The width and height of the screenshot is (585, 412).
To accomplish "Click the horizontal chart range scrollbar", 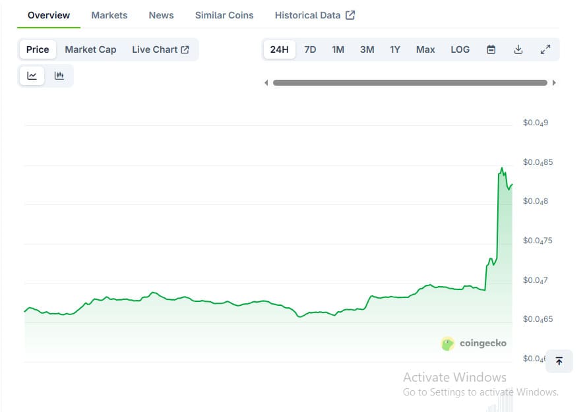I will (410, 83).
